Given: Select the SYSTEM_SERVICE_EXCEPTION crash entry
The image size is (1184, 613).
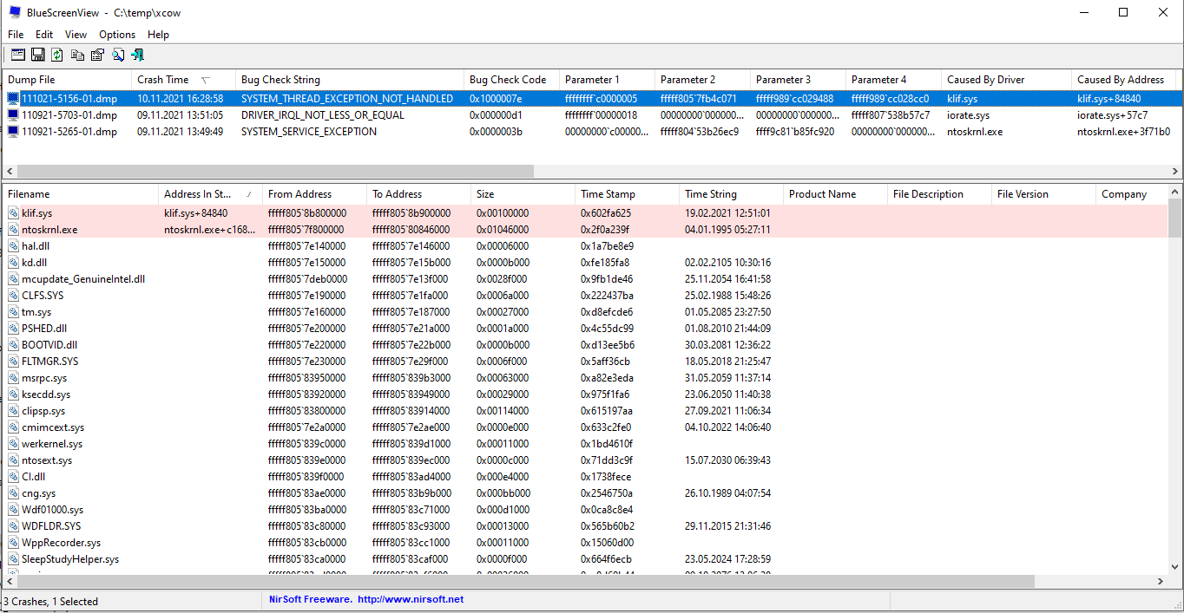Looking at the screenshot, I should (x=308, y=131).
